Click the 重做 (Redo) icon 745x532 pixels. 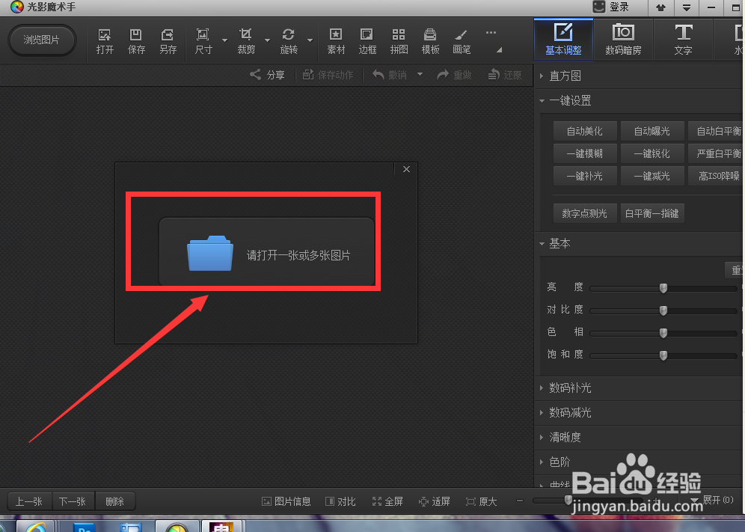443,75
